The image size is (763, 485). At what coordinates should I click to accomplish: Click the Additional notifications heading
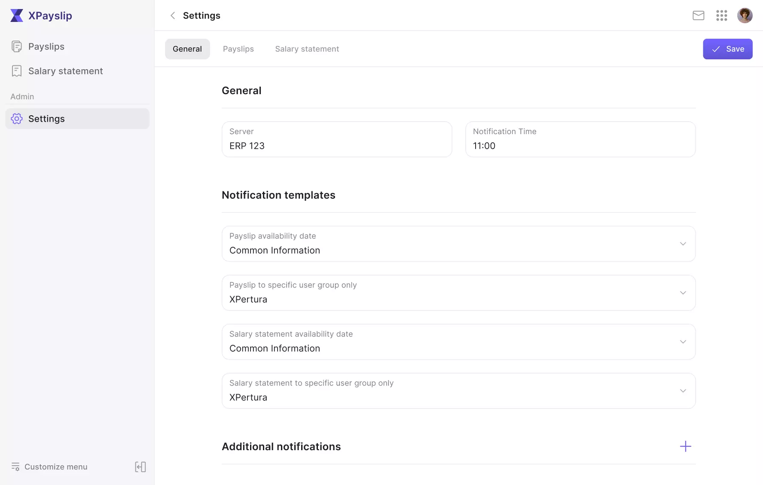pos(281,447)
